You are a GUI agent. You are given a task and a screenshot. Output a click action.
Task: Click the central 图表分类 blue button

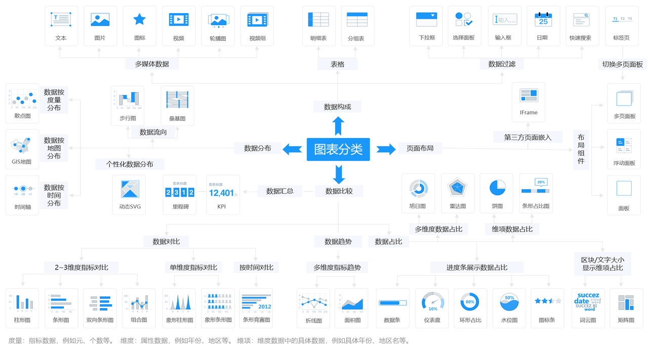point(338,150)
